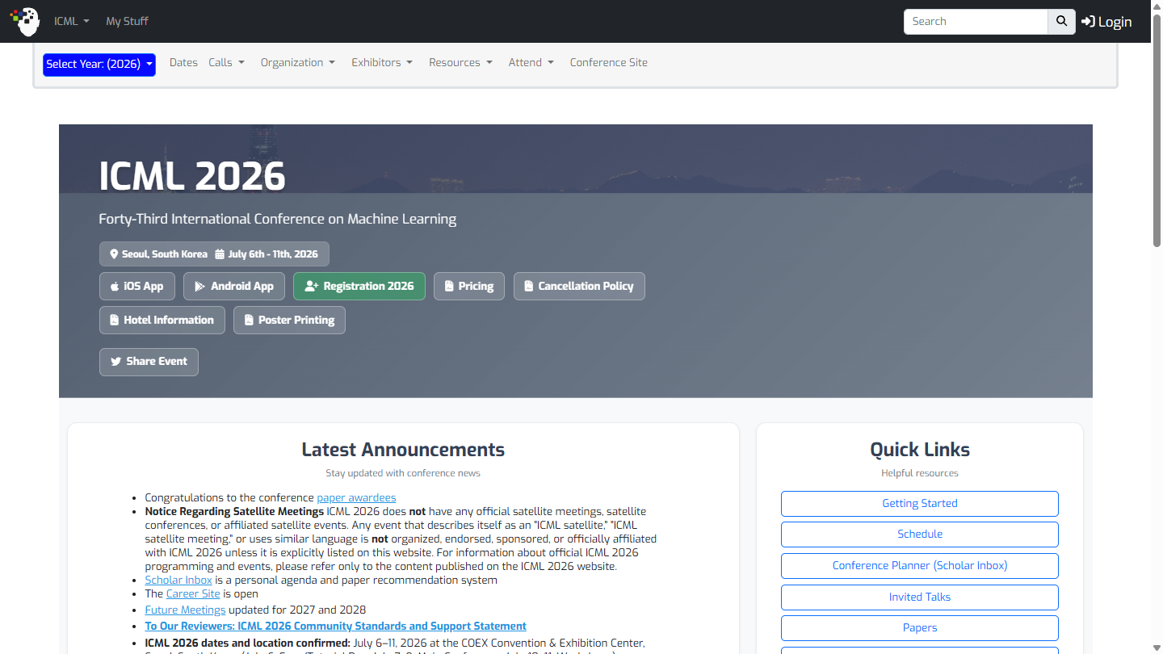The height and width of the screenshot is (654, 1163).
Task: Open the paper awardees link
Action: (356, 497)
